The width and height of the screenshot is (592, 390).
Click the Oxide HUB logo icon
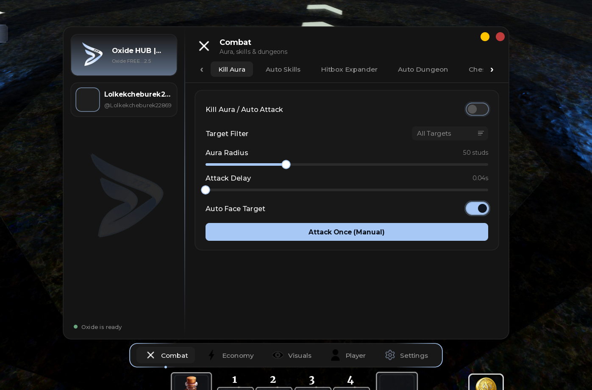[92, 54]
